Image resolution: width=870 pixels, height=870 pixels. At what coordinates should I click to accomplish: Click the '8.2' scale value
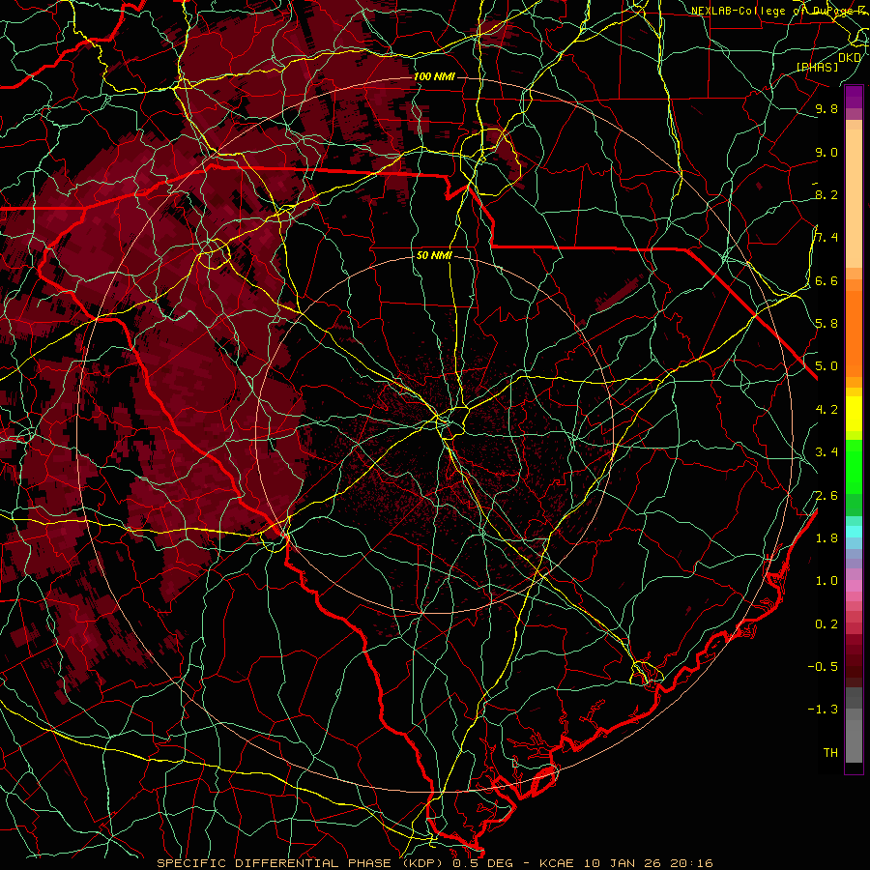click(826, 195)
